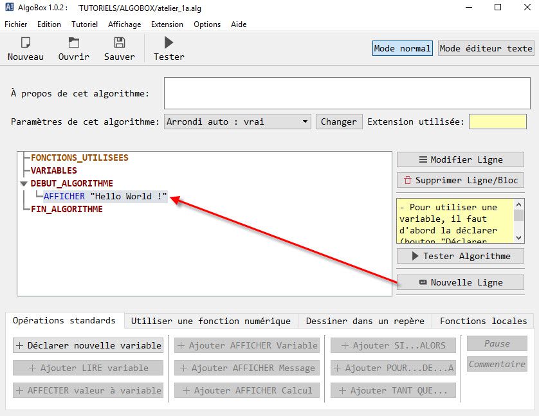Image resolution: width=539 pixels, height=416 pixels.
Task: Open the Extension menu
Action: [x=167, y=24]
